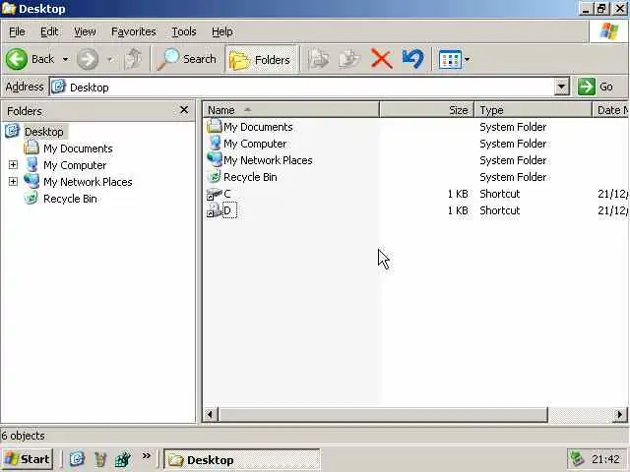Viewport: 630px width, 472px height.
Task: Select My Documents icon in file list
Action: [215, 127]
